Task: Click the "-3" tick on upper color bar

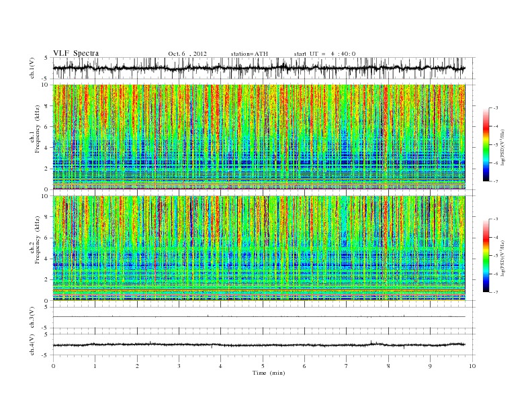Action: [496, 108]
